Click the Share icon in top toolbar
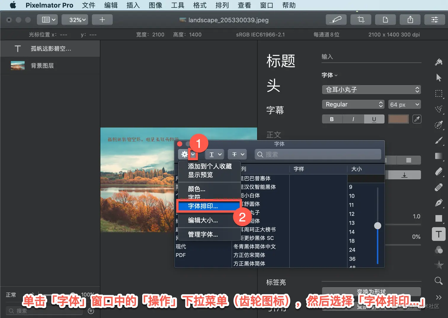Image resolution: width=448 pixels, height=318 pixels. (410, 20)
